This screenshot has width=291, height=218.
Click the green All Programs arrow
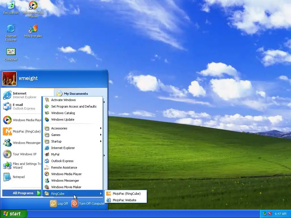click(39, 193)
